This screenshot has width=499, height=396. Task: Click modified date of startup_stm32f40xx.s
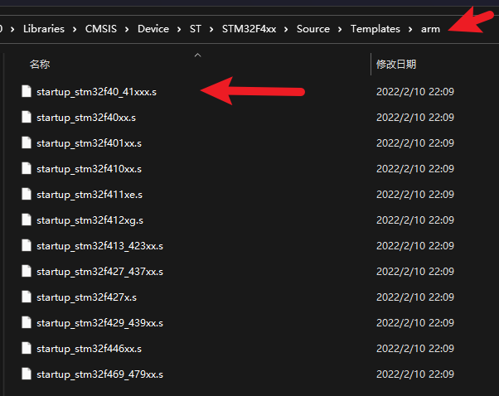click(415, 118)
